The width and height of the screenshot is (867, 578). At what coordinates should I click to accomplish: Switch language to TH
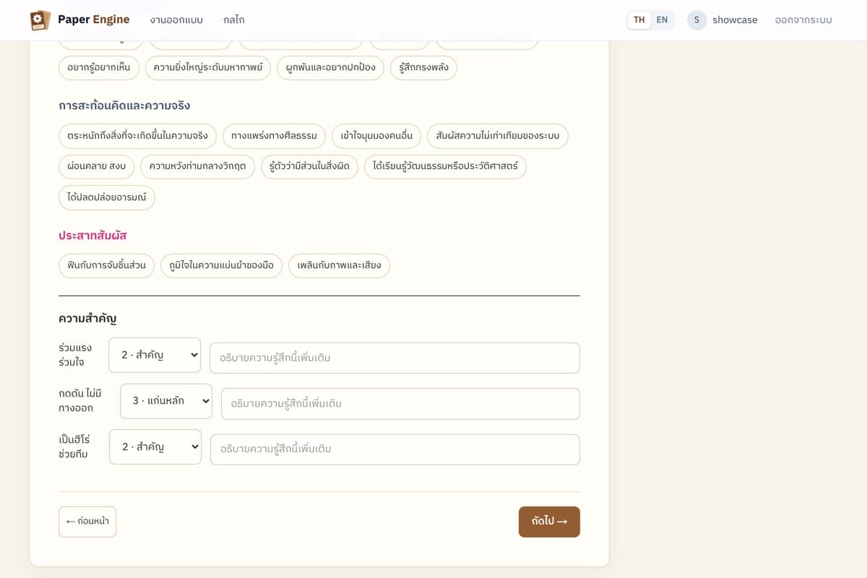[639, 20]
